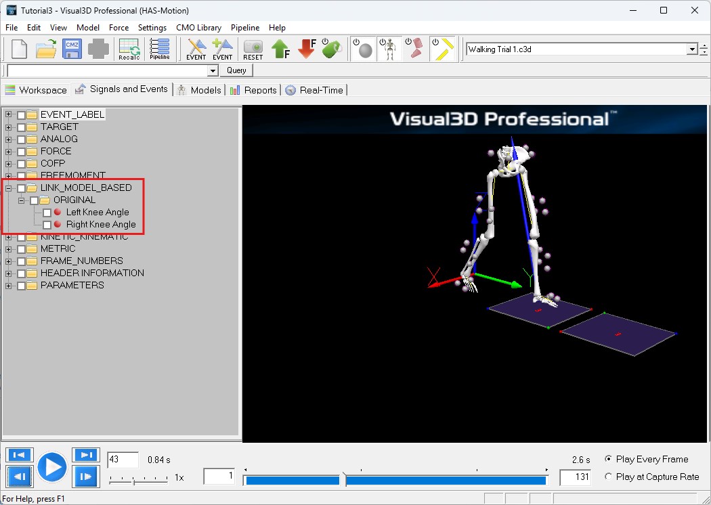Click the green tag toolbar icon

(x=332, y=49)
